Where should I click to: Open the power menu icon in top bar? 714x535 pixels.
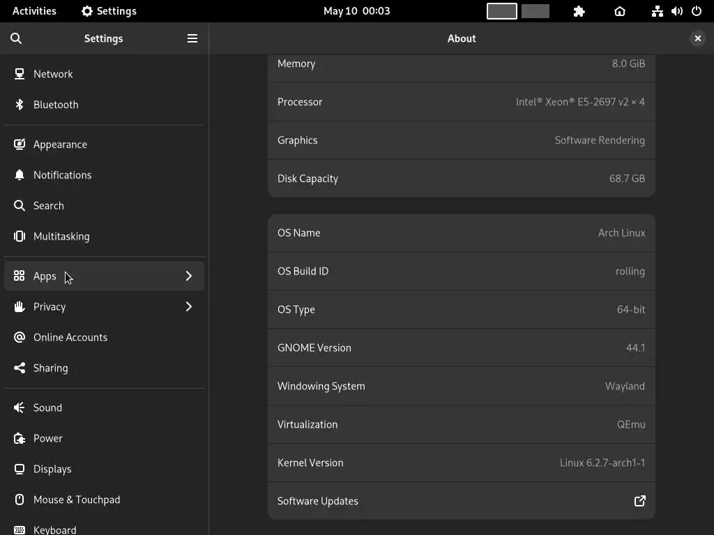697,11
